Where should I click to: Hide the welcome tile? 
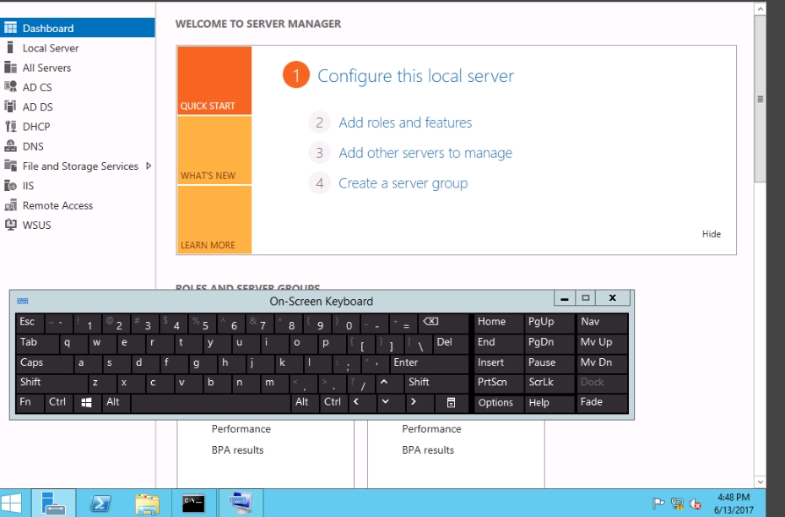point(712,234)
